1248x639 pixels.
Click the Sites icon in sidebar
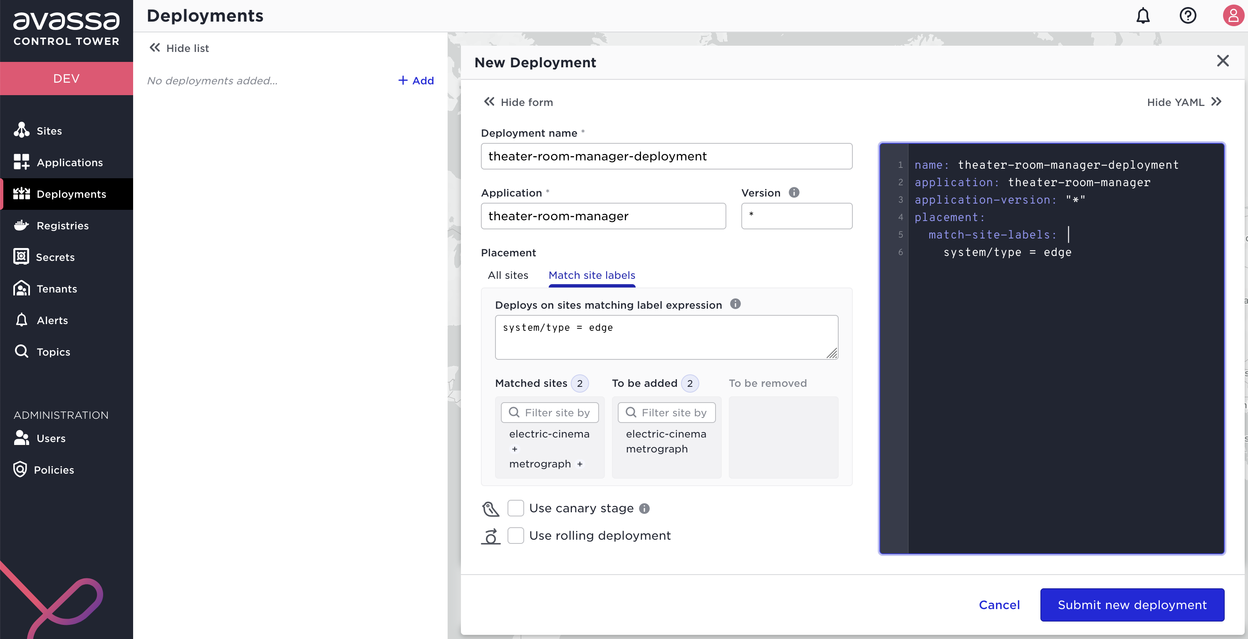coord(21,130)
